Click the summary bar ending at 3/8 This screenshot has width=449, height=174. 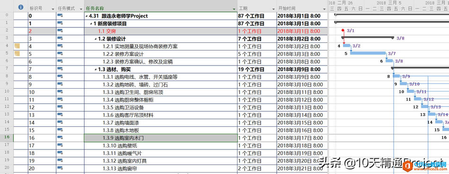[368, 37]
